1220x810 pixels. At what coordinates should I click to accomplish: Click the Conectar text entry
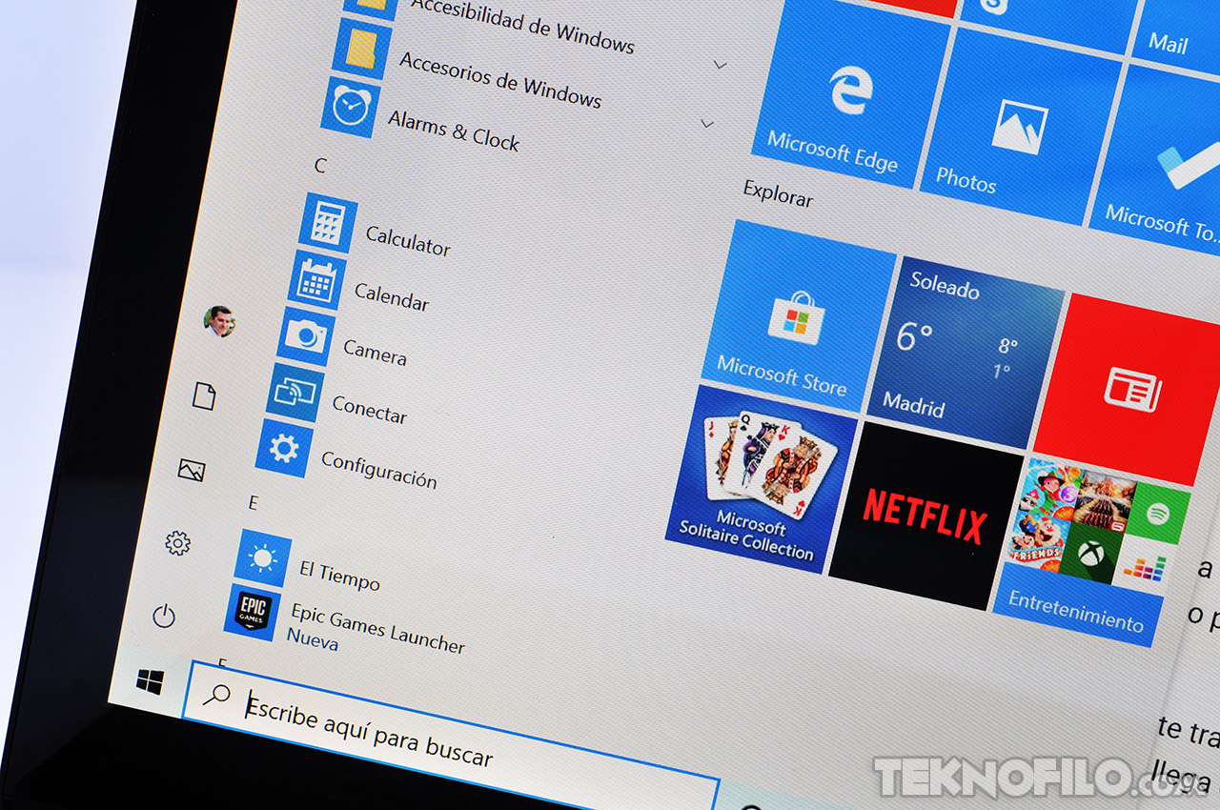[369, 408]
